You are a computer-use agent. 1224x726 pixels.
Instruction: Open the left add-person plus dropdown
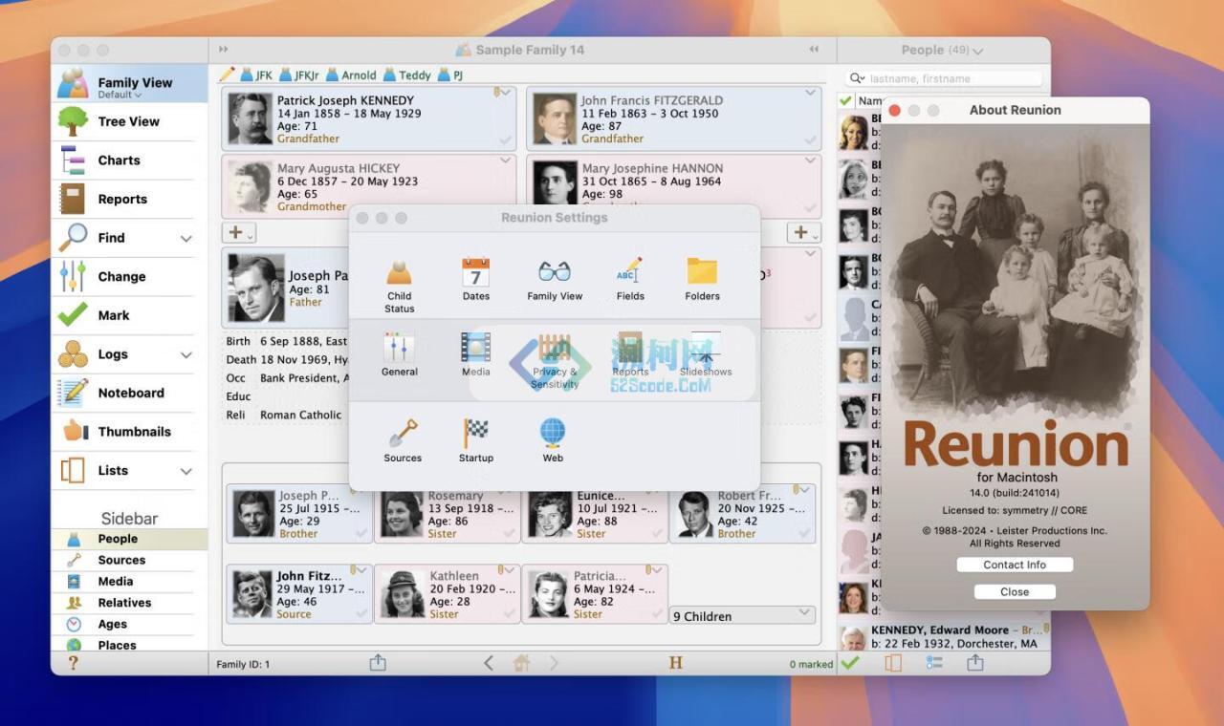(238, 233)
